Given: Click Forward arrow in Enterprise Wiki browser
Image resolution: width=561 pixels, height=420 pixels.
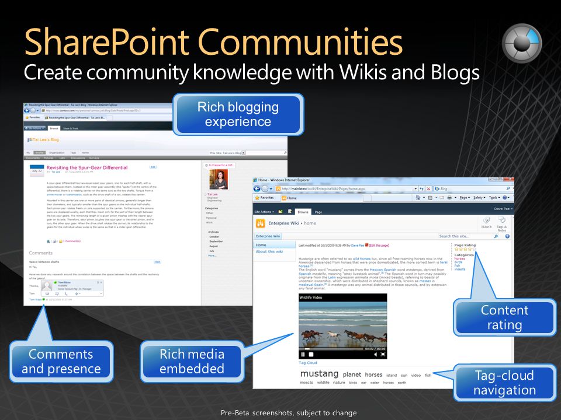Looking at the screenshot, I should pyautogui.click(x=265, y=188).
